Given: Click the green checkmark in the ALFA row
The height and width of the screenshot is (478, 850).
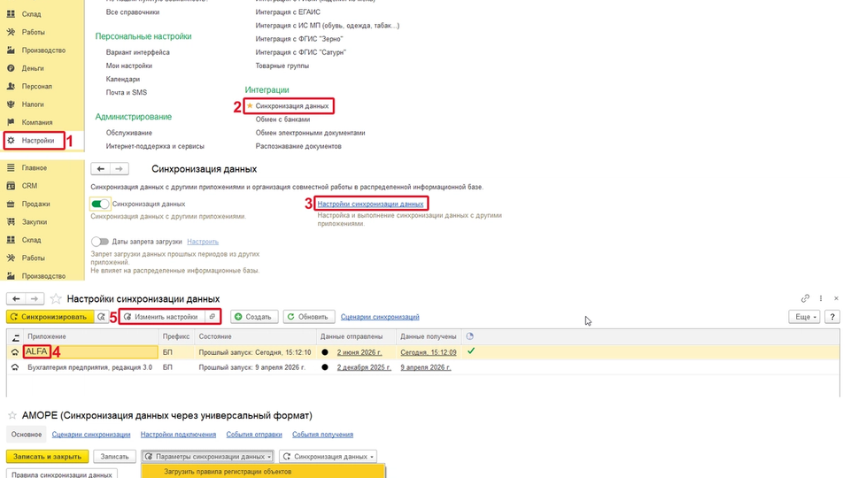Looking at the screenshot, I should (471, 351).
